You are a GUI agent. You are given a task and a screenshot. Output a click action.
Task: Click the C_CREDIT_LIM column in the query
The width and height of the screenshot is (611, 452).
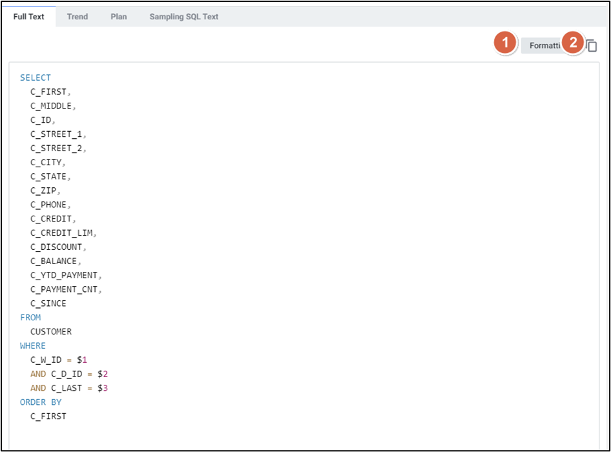tap(63, 233)
